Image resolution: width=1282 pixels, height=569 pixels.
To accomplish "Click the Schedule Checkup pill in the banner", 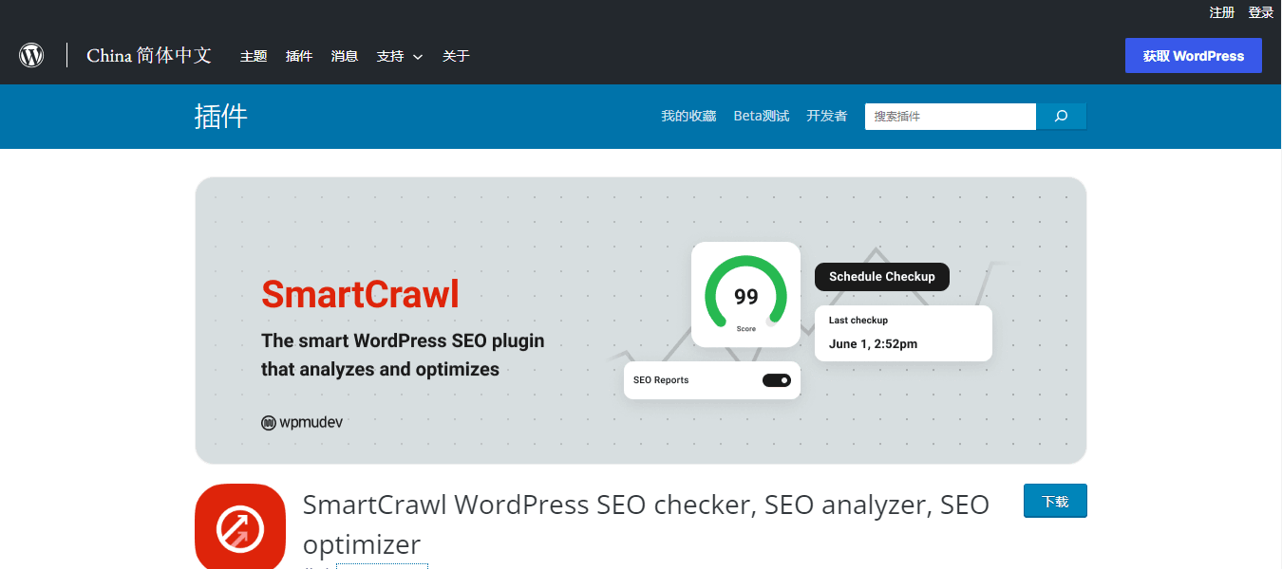I will tap(881, 276).
